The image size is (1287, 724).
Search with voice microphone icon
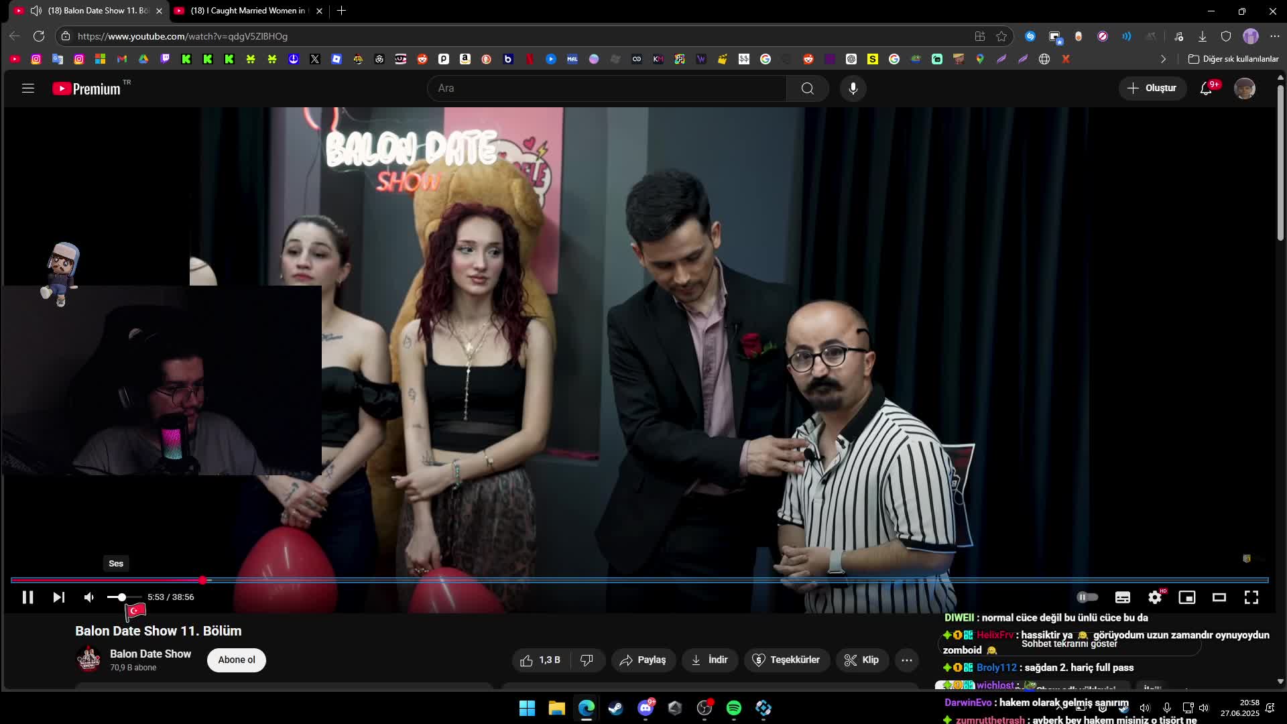(853, 88)
